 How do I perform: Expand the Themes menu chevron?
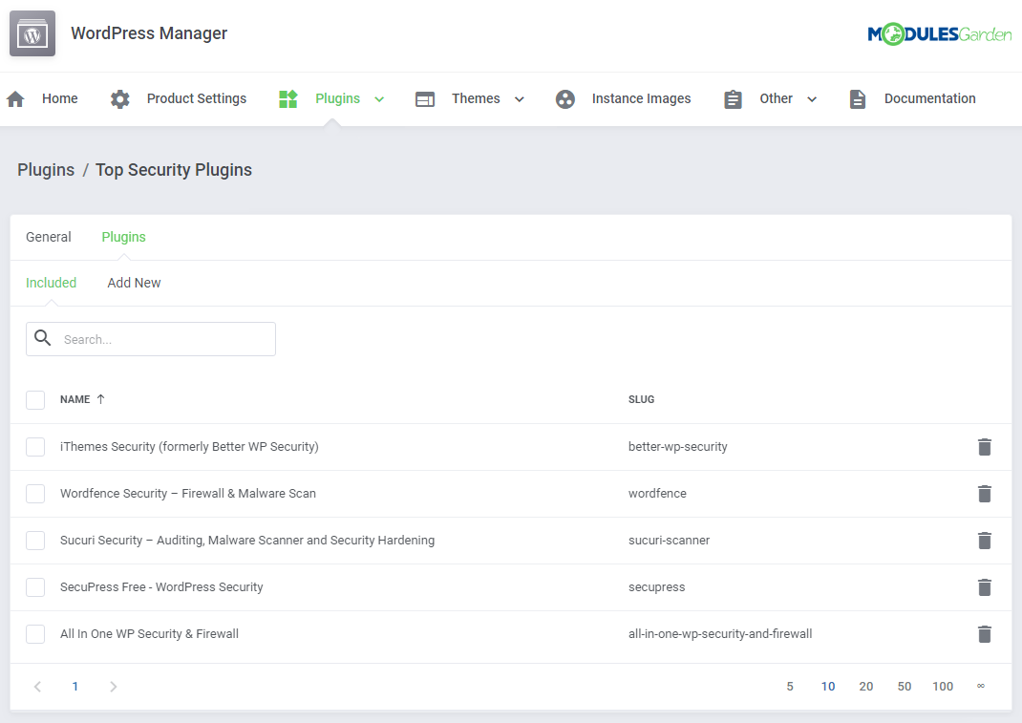coord(520,99)
